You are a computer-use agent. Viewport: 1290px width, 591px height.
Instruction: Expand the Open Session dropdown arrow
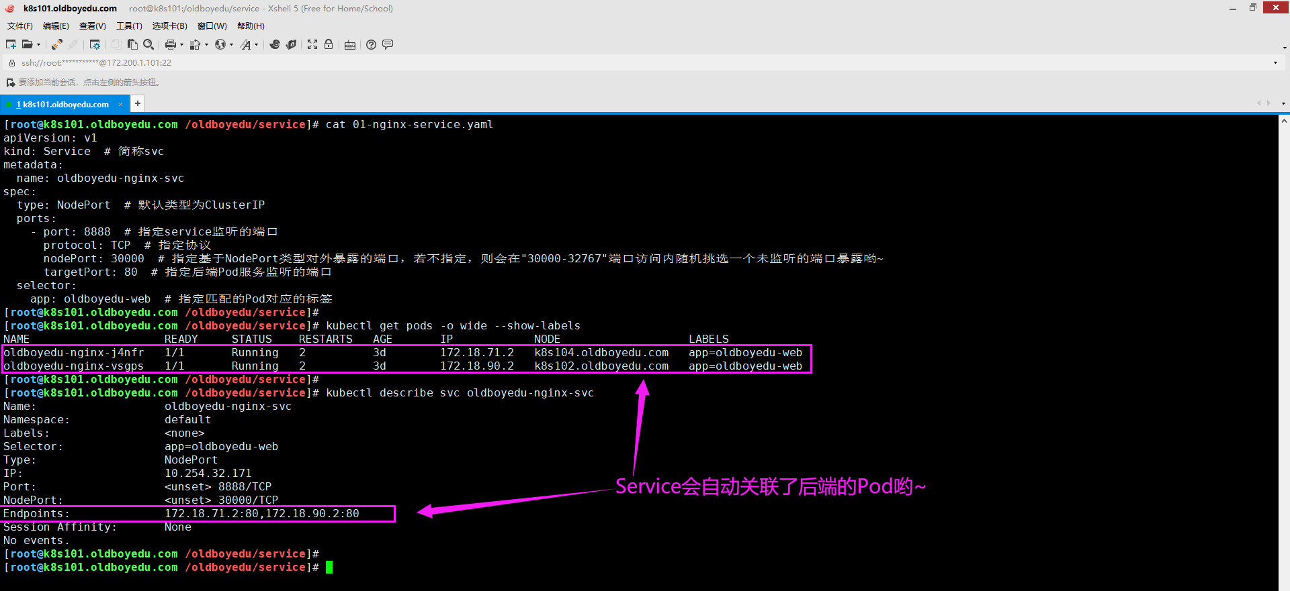click(38, 45)
